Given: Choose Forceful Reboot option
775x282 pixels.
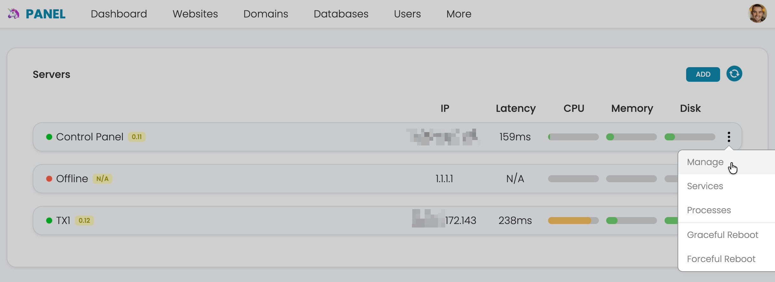Looking at the screenshot, I should tap(721, 259).
